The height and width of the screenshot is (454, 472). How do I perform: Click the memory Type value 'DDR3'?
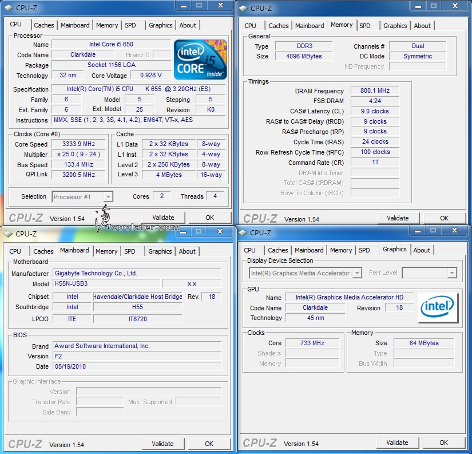[304, 46]
